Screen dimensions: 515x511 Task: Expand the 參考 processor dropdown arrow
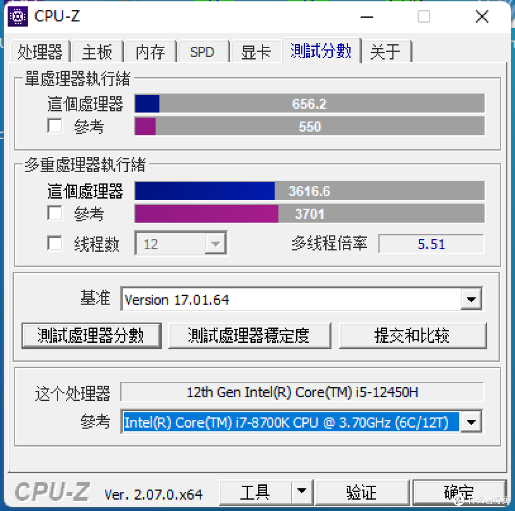coord(471,422)
